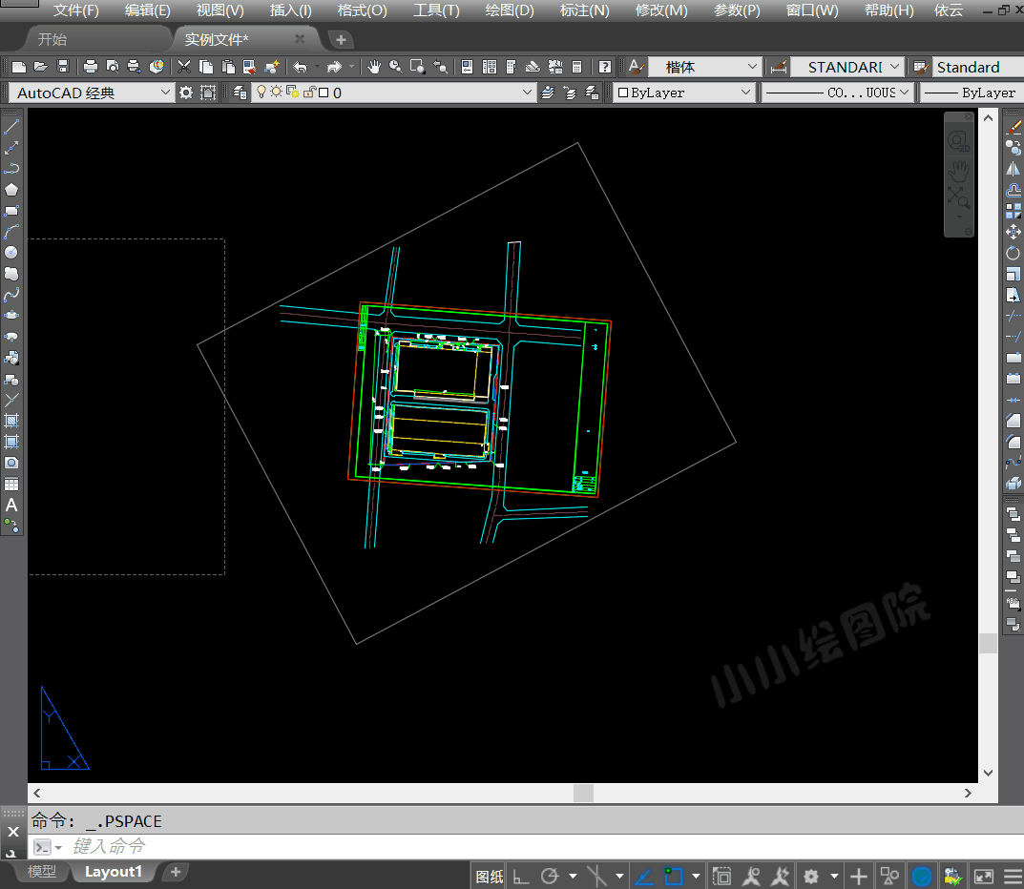Screen dimensions: 1024x889
Task: Open workspace settings gear icon
Action: [186, 93]
